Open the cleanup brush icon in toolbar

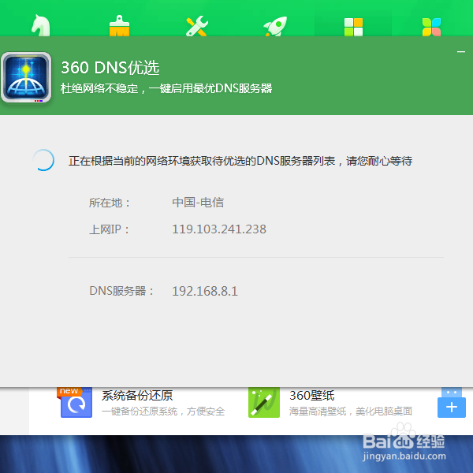pos(119,26)
